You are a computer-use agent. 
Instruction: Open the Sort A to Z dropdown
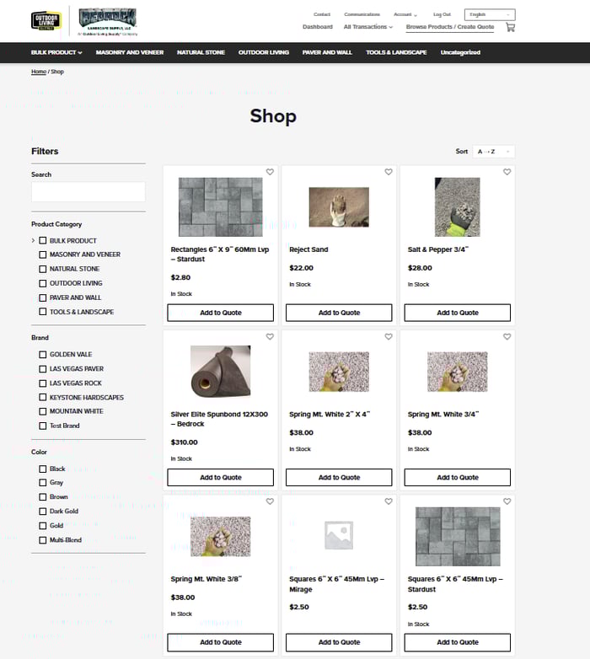(x=493, y=152)
